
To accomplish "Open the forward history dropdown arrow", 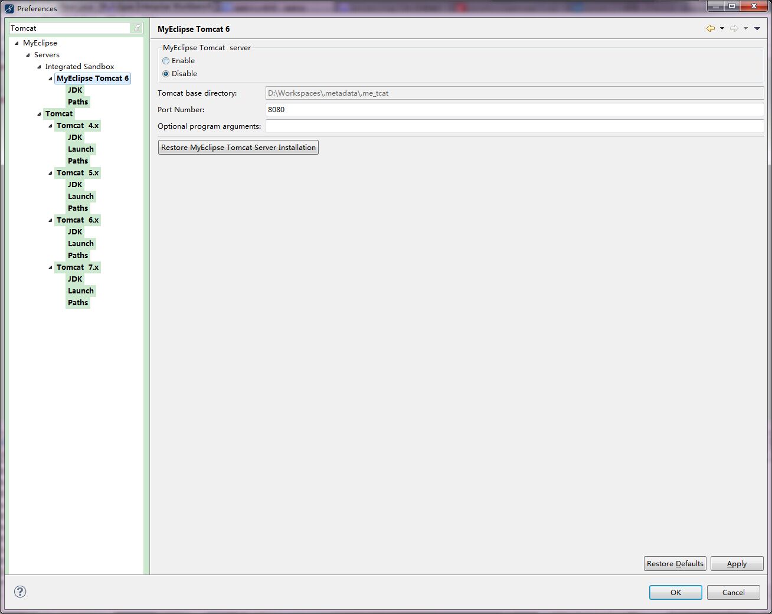I will 745,28.
